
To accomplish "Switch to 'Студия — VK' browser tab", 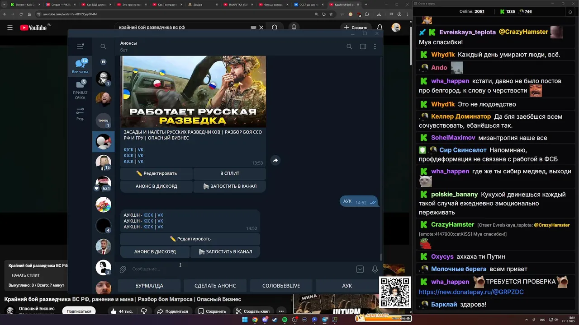I will (x=60, y=5).
